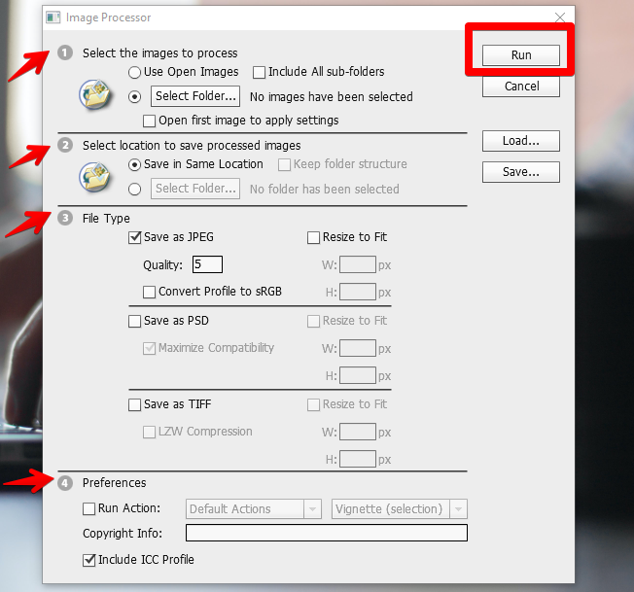Click Select Folder button for source images
This screenshot has height=592, width=634.
(195, 96)
